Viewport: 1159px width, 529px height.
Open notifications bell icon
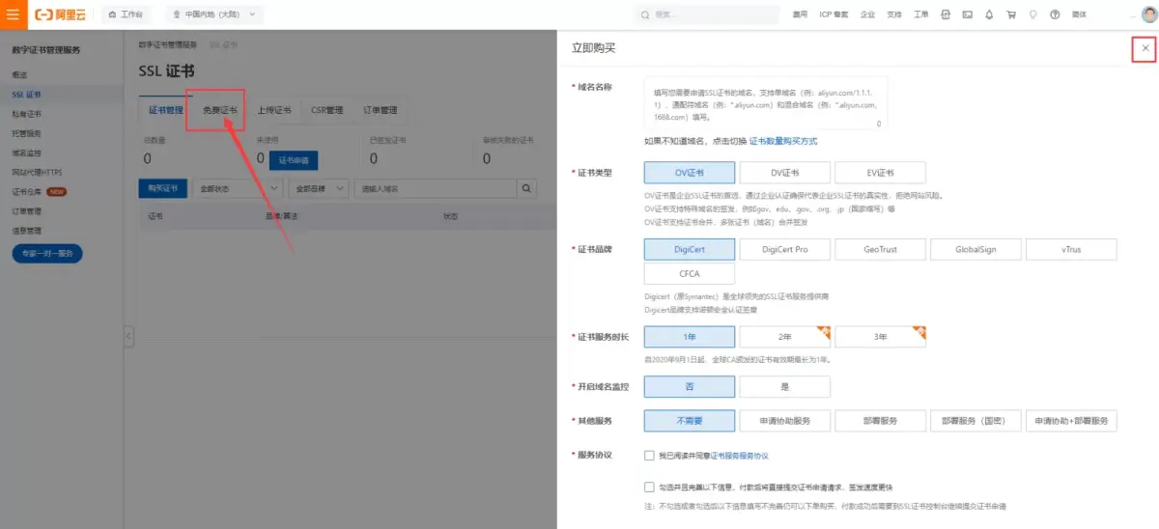coord(989,14)
